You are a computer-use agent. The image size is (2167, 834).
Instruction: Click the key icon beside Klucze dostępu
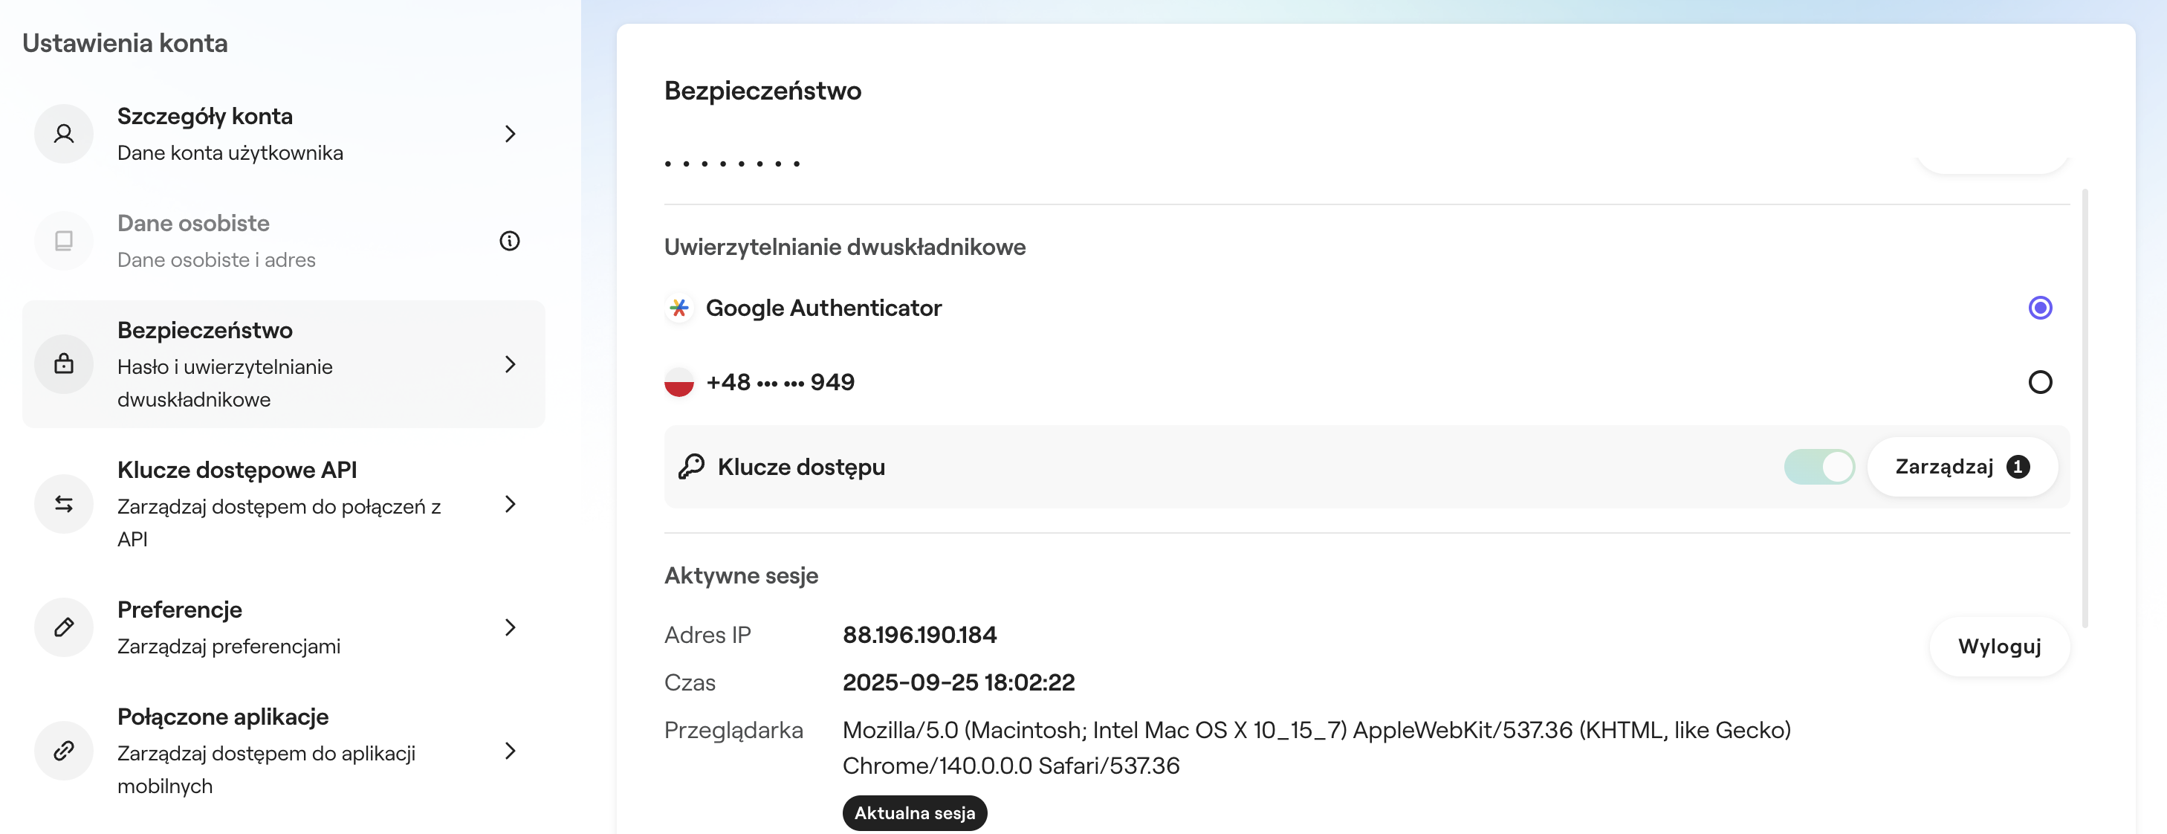[x=691, y=466]
